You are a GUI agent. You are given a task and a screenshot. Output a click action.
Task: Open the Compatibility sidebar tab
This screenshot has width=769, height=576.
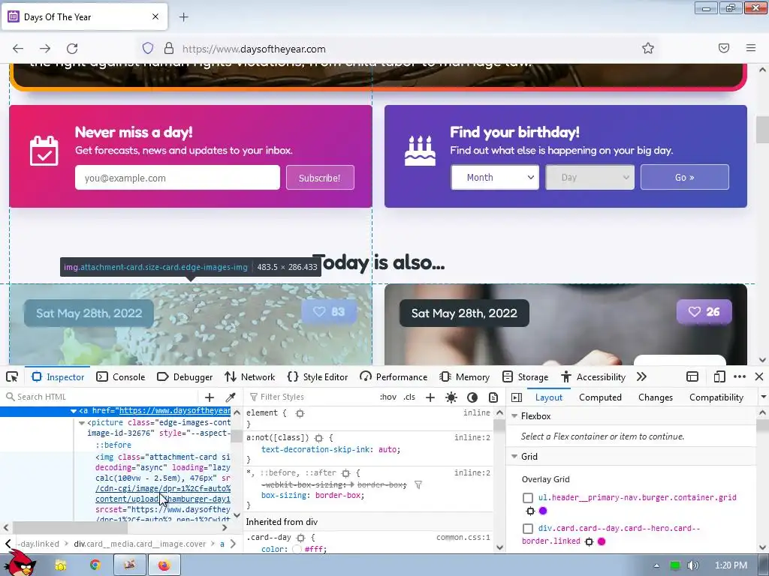pos(716,397)
